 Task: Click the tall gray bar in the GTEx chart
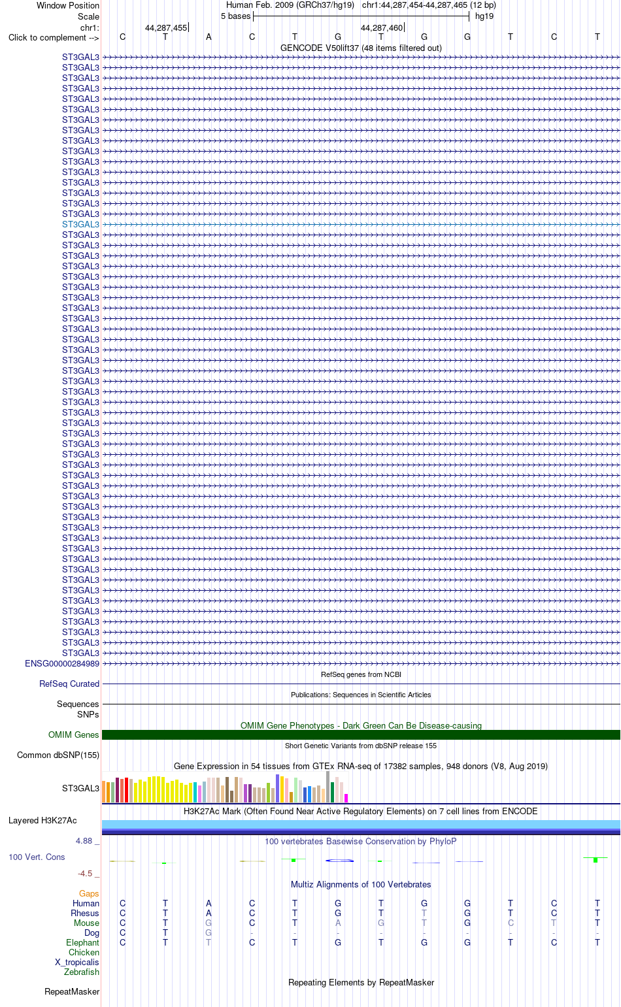tap(328, 787)
